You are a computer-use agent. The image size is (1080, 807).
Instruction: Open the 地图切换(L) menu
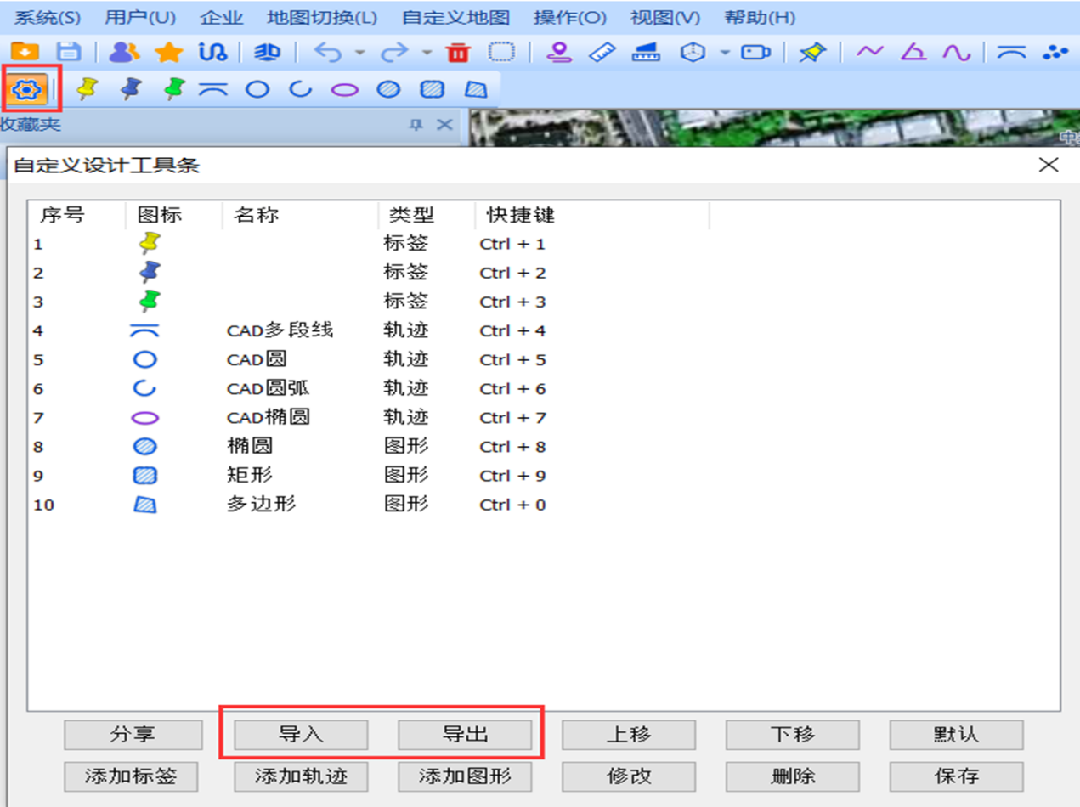tap(321, 18)
